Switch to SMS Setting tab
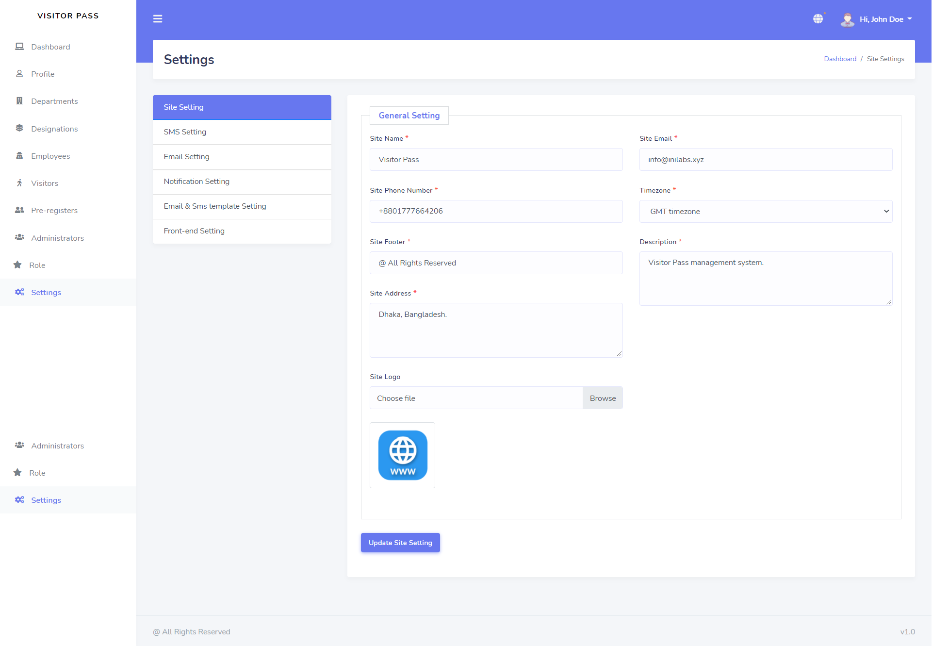This screenshot has width=932, height=646. tap(242, 132)
